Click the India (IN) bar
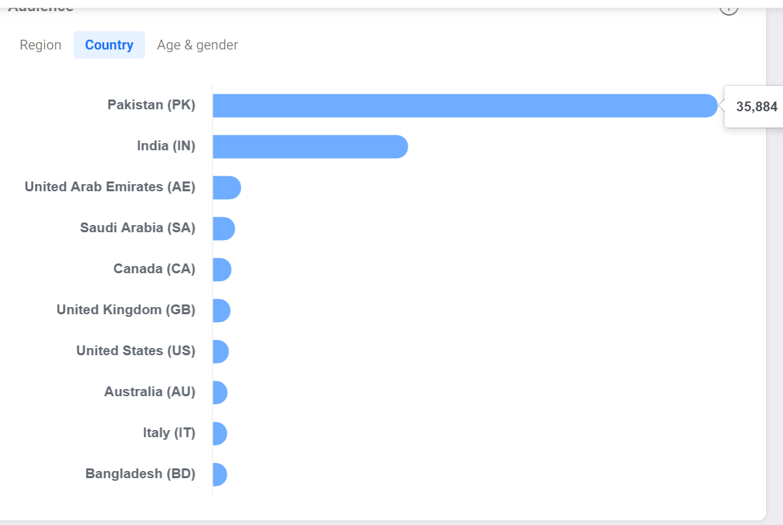The height and width of the screenshot is (525, 783). pos(310,146)
